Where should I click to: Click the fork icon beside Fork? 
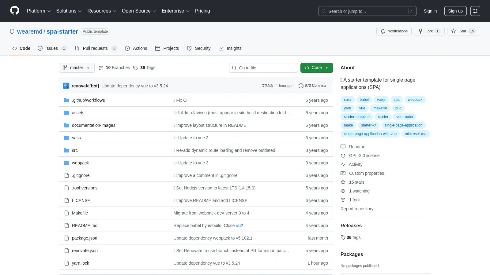420,31
